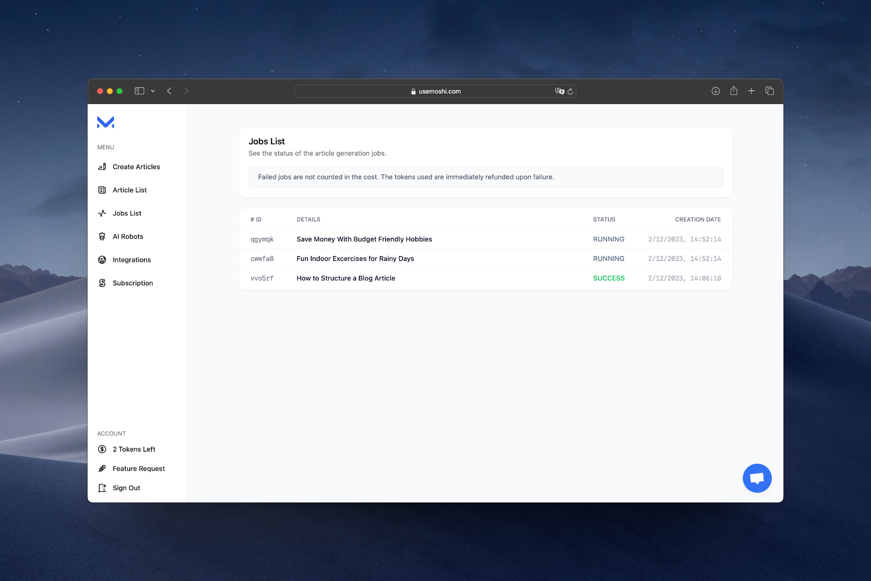Open Integrations from the sidebar

132,260
